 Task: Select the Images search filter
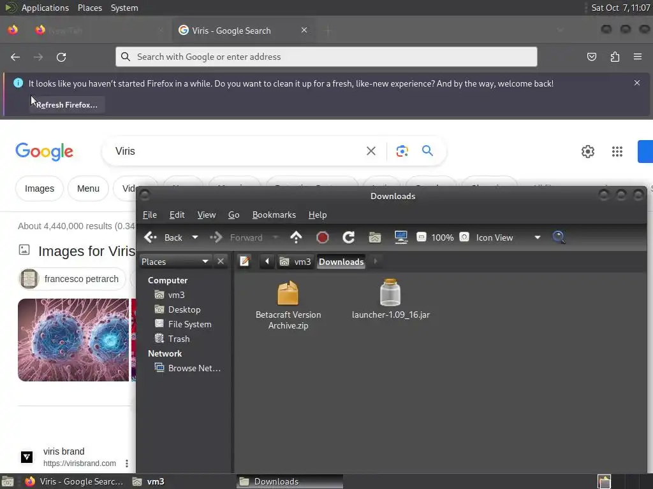(x=40, y=188)
